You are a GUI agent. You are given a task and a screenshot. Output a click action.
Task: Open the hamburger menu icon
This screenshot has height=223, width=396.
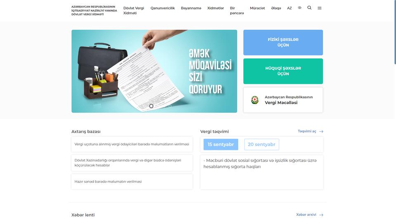tap(319, 8)
